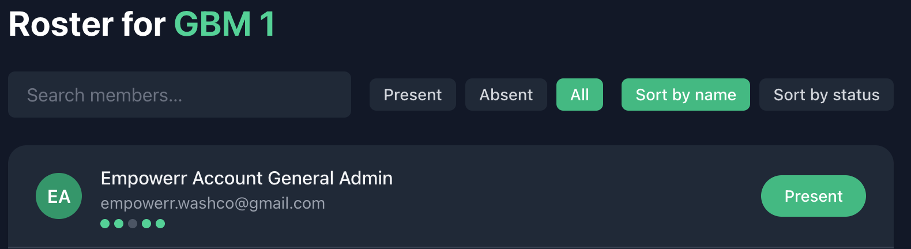Click the "Roster for" heading text

point(86,24)
